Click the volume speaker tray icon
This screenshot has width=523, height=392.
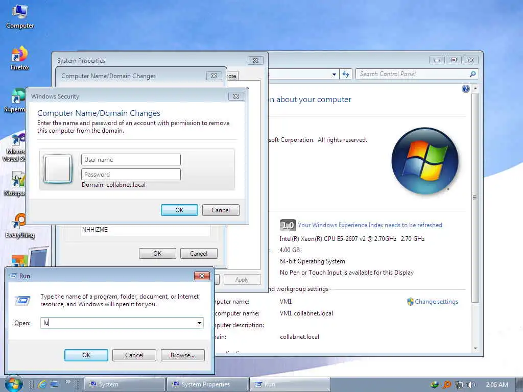pos(471,385)
